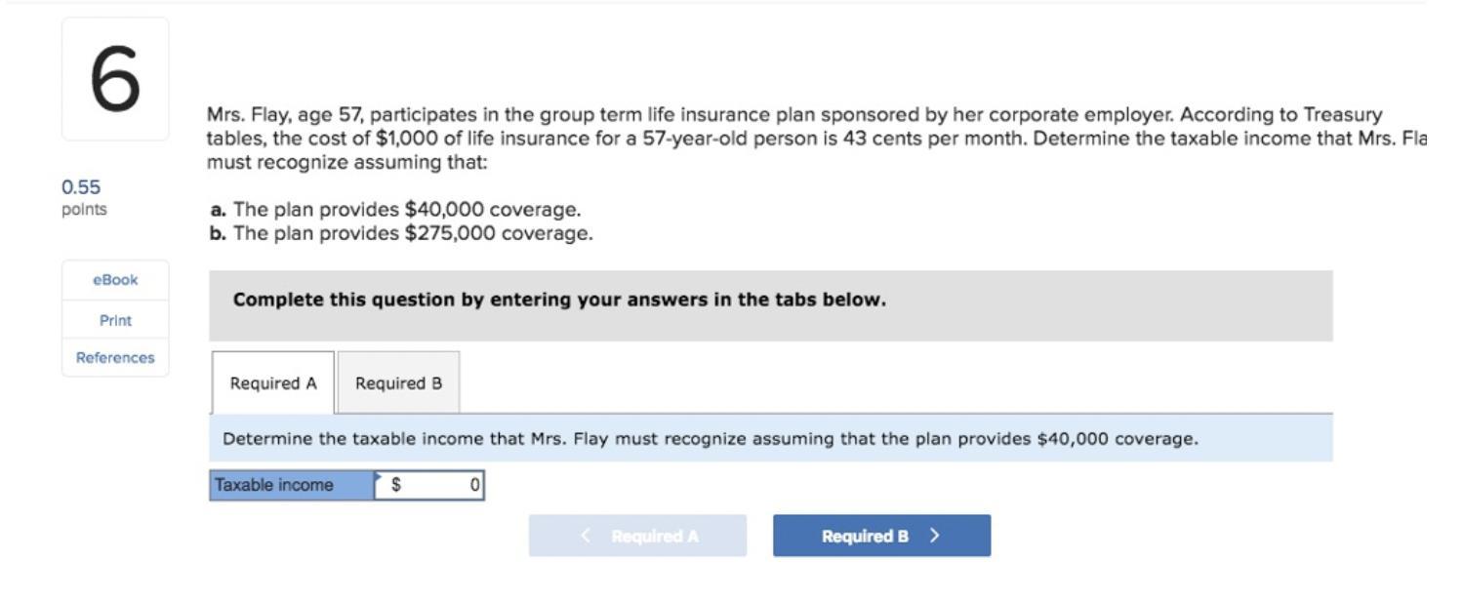The height and width of the screenshot is (601, 1464).
Task: Click option b, $275,000 coverage line
Action: [x=401, y=233]
